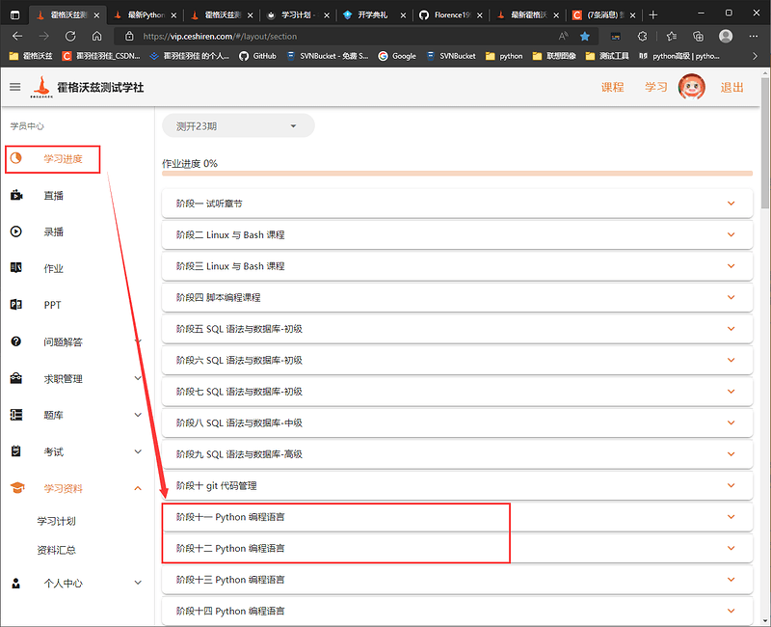Click the 作业 book icon in sidebar
Image resolution: width=771 pixels, height=627 pixels.
coord(16,268)
